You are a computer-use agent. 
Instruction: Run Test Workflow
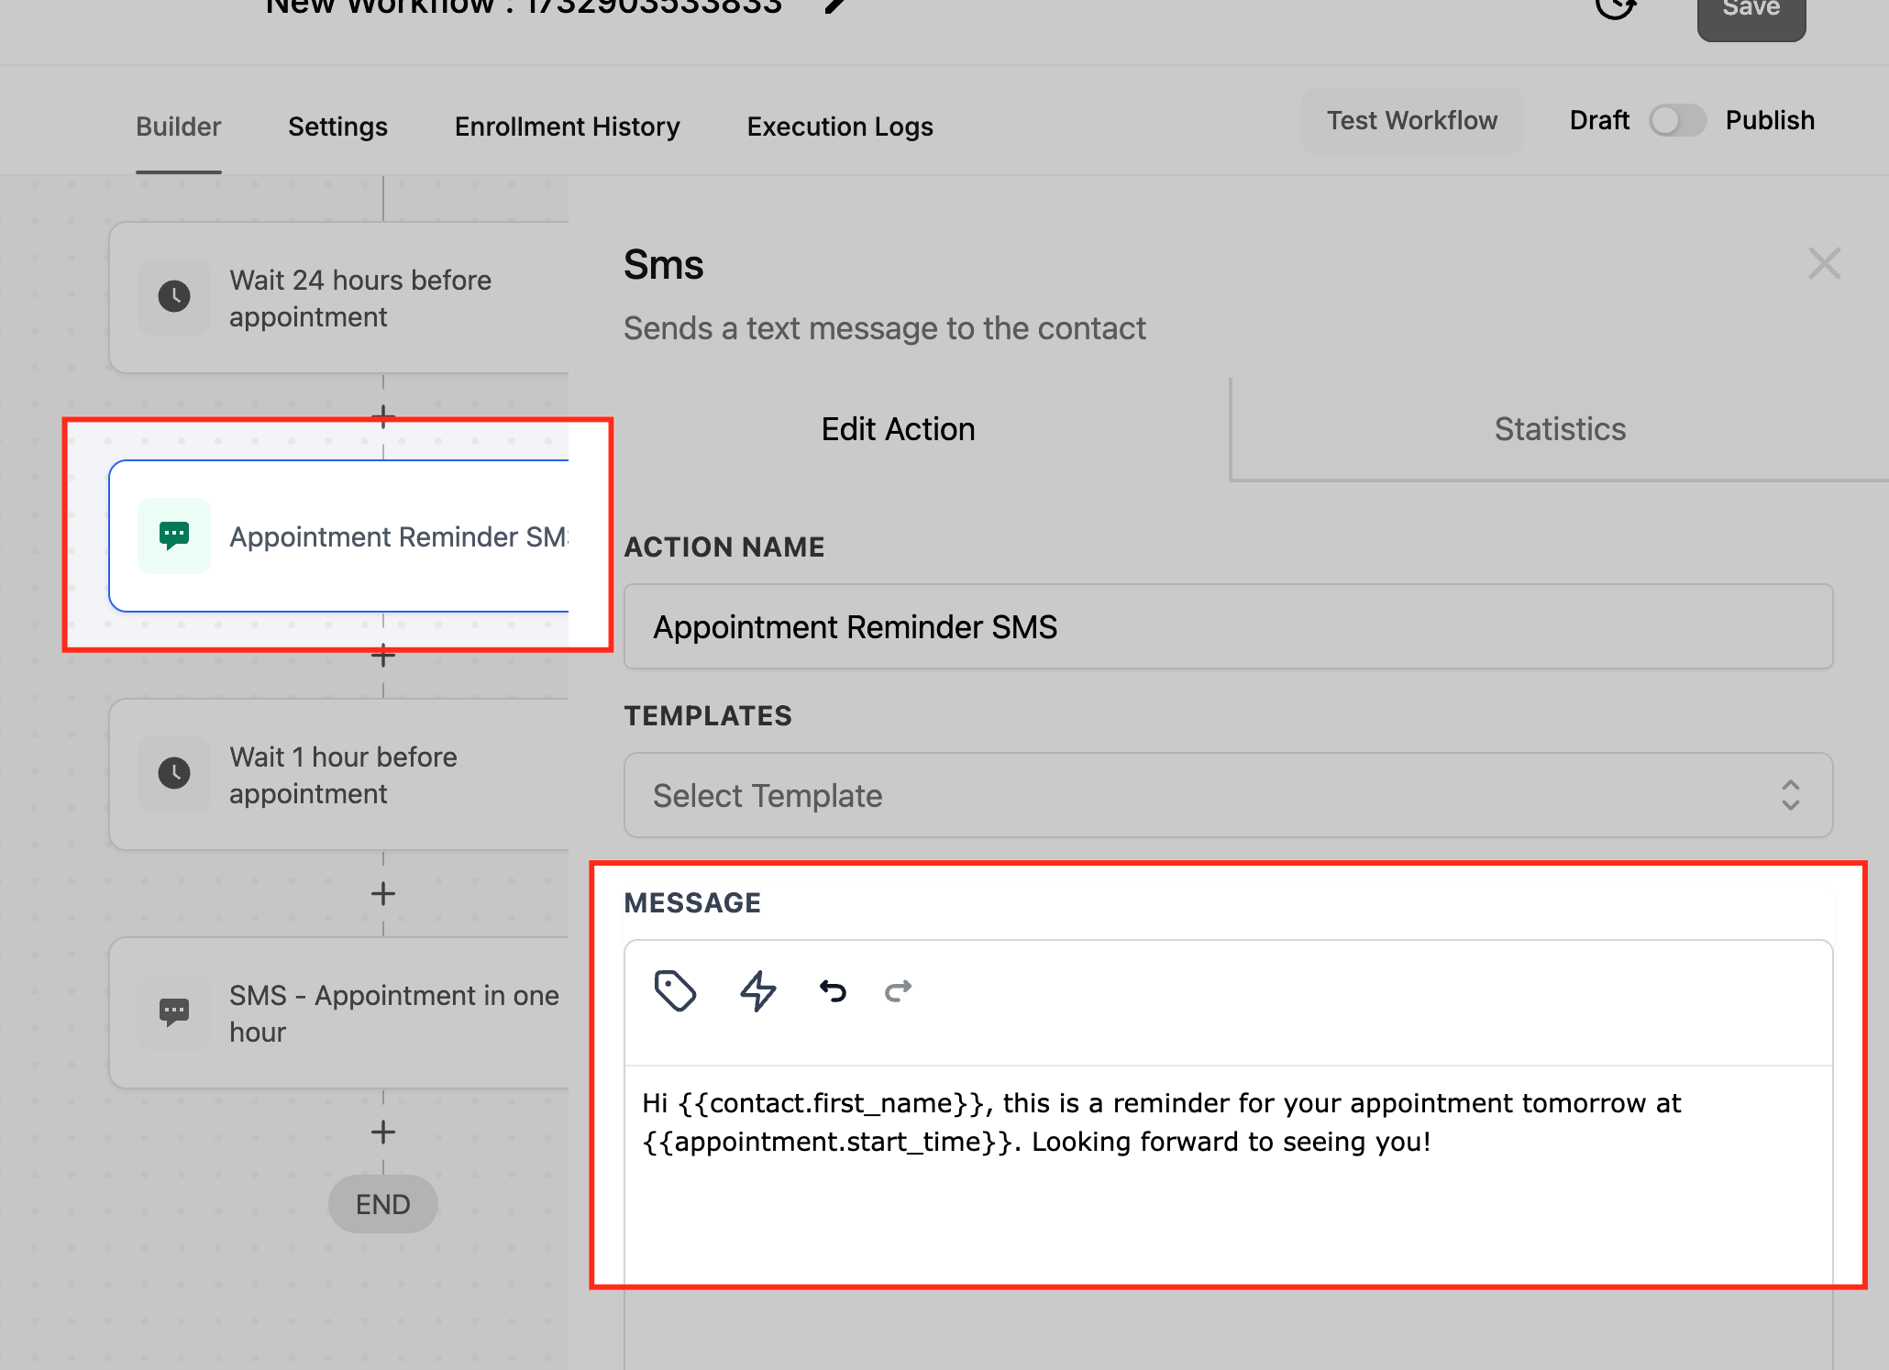click(1410, 120)
